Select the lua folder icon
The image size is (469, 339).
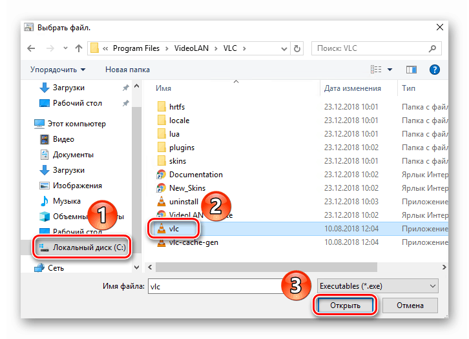(162, 133)
